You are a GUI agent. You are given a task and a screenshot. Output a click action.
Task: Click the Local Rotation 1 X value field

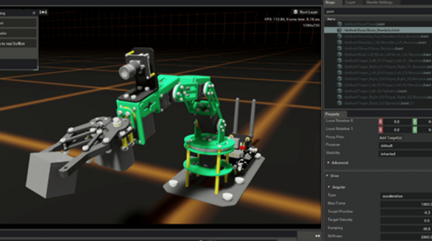pos(397,130)
